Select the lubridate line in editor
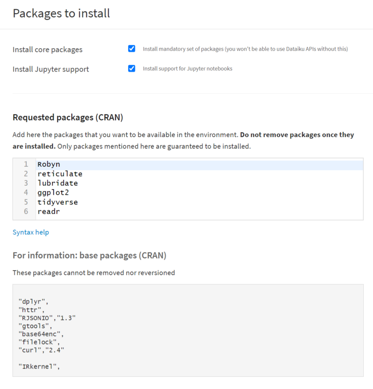Viewport: 373px width, 389px height. pos(57,183)
